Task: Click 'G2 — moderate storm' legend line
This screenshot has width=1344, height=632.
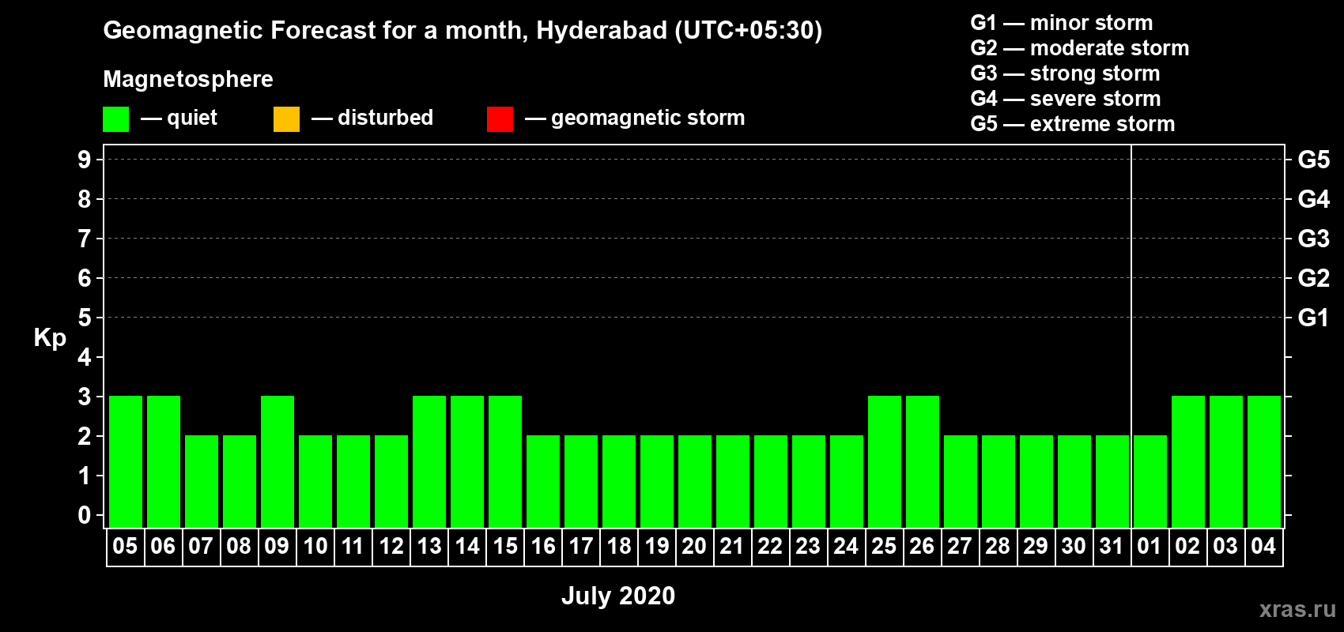Action: (1080, 48)
